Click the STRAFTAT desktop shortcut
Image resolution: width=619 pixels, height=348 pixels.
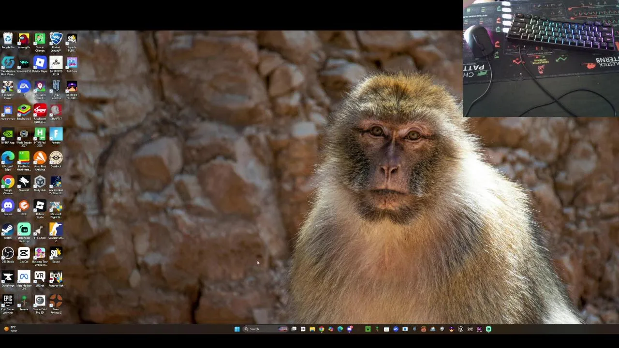click(x=56, y=112)
